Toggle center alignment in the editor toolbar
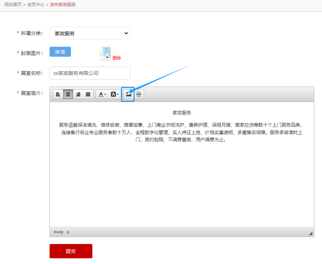The height and width of the screenshot is (264, 322). point(68,94)
